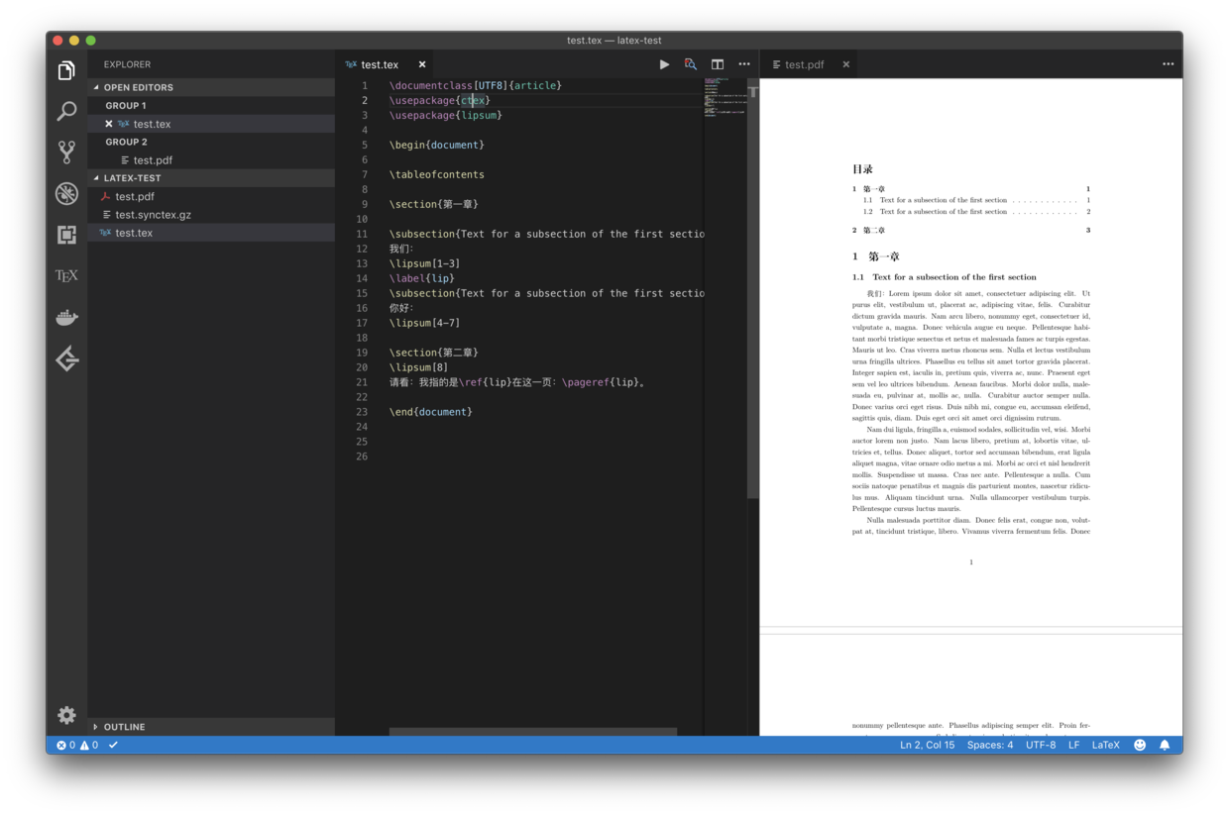Select the Docker icon in the activity bar
The height and width of the screenshot is (815, 1229).
tap(65, 316)
